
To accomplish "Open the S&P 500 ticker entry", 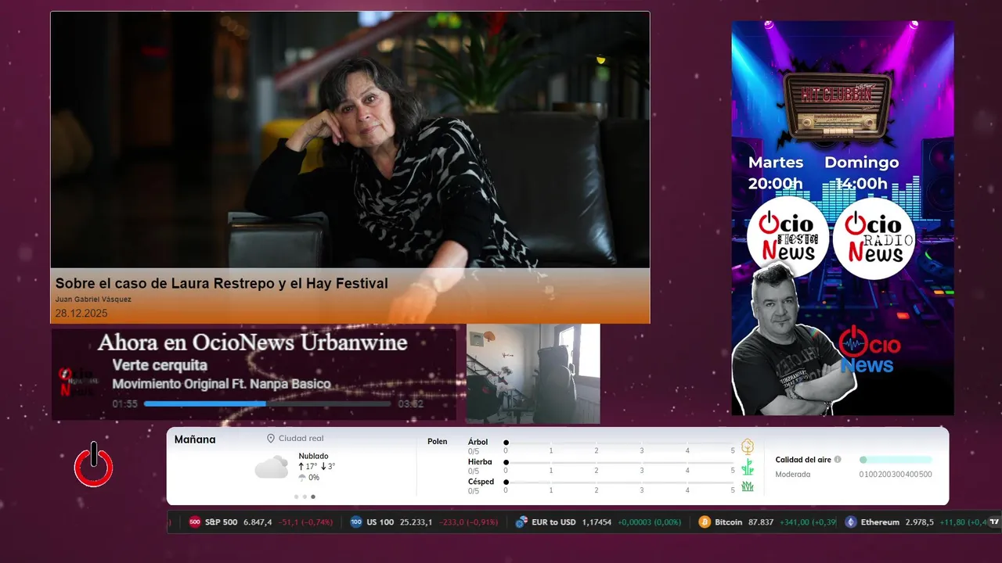I will (259, 522).
